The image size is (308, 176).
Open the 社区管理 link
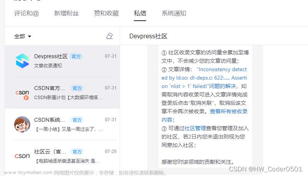[195, 129]
